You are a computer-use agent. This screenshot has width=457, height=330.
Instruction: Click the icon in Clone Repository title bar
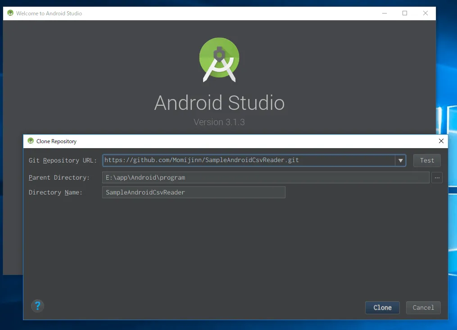[x=31, y=141]
